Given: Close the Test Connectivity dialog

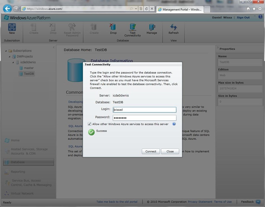Looking at the screenshot, I should pyautogui.click(x=170, y=151).
